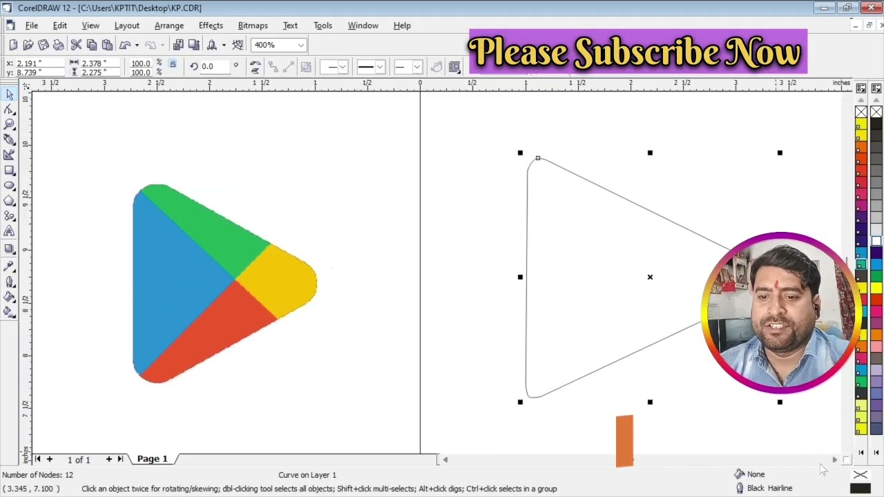The width and height of the screenshot is (884, 497).
Task: Click the New document icon
Action: [x=13, y=45]
